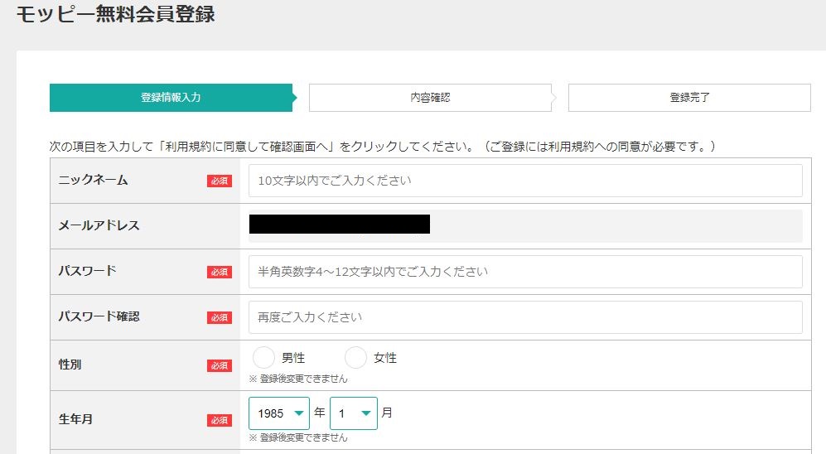This screenshot has height=454, width=826.
Task: Click the メールアドレス row label
Action: tap(99, 225)
